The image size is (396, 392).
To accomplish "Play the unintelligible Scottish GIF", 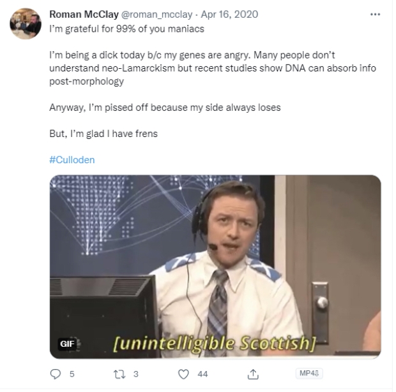I will click(215, 266).
